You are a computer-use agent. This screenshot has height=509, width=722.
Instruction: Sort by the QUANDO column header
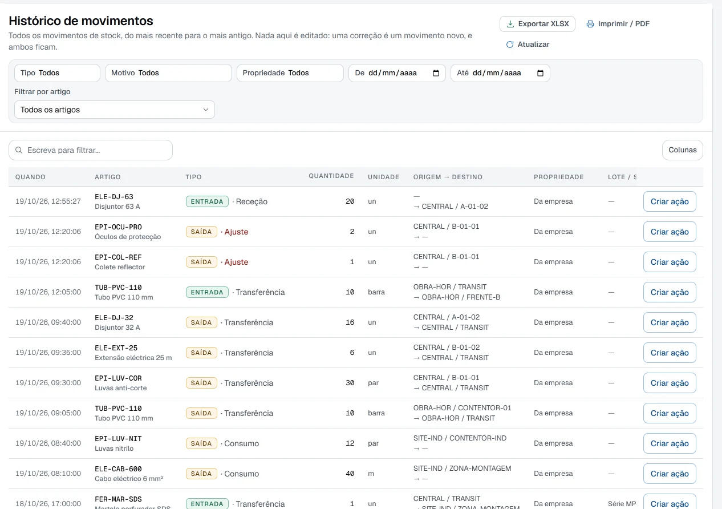click(x=30, y=177)
